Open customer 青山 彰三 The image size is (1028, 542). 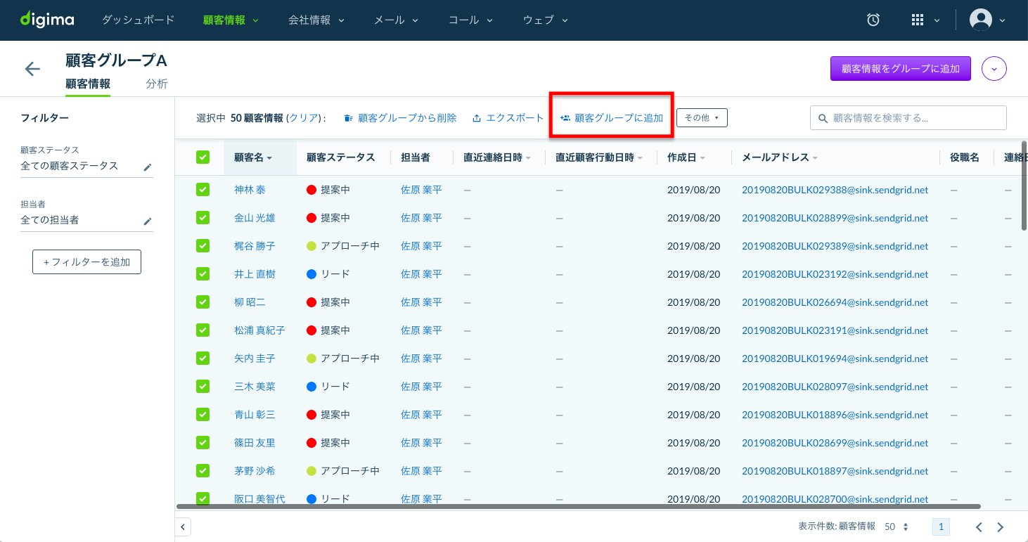pos(255,415)
